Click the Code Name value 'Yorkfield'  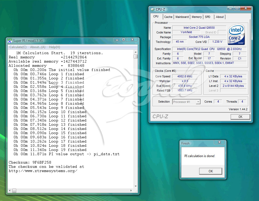tap(186, 32)
